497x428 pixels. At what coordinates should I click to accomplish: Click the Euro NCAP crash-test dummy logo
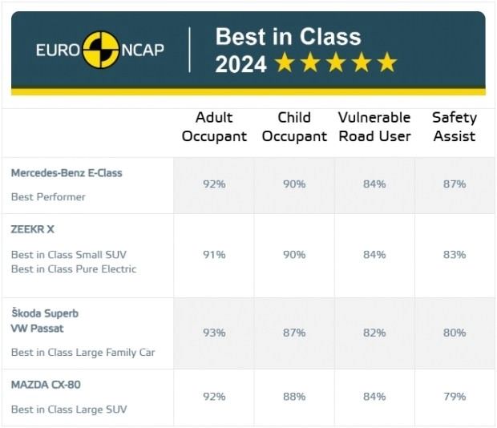101,50
